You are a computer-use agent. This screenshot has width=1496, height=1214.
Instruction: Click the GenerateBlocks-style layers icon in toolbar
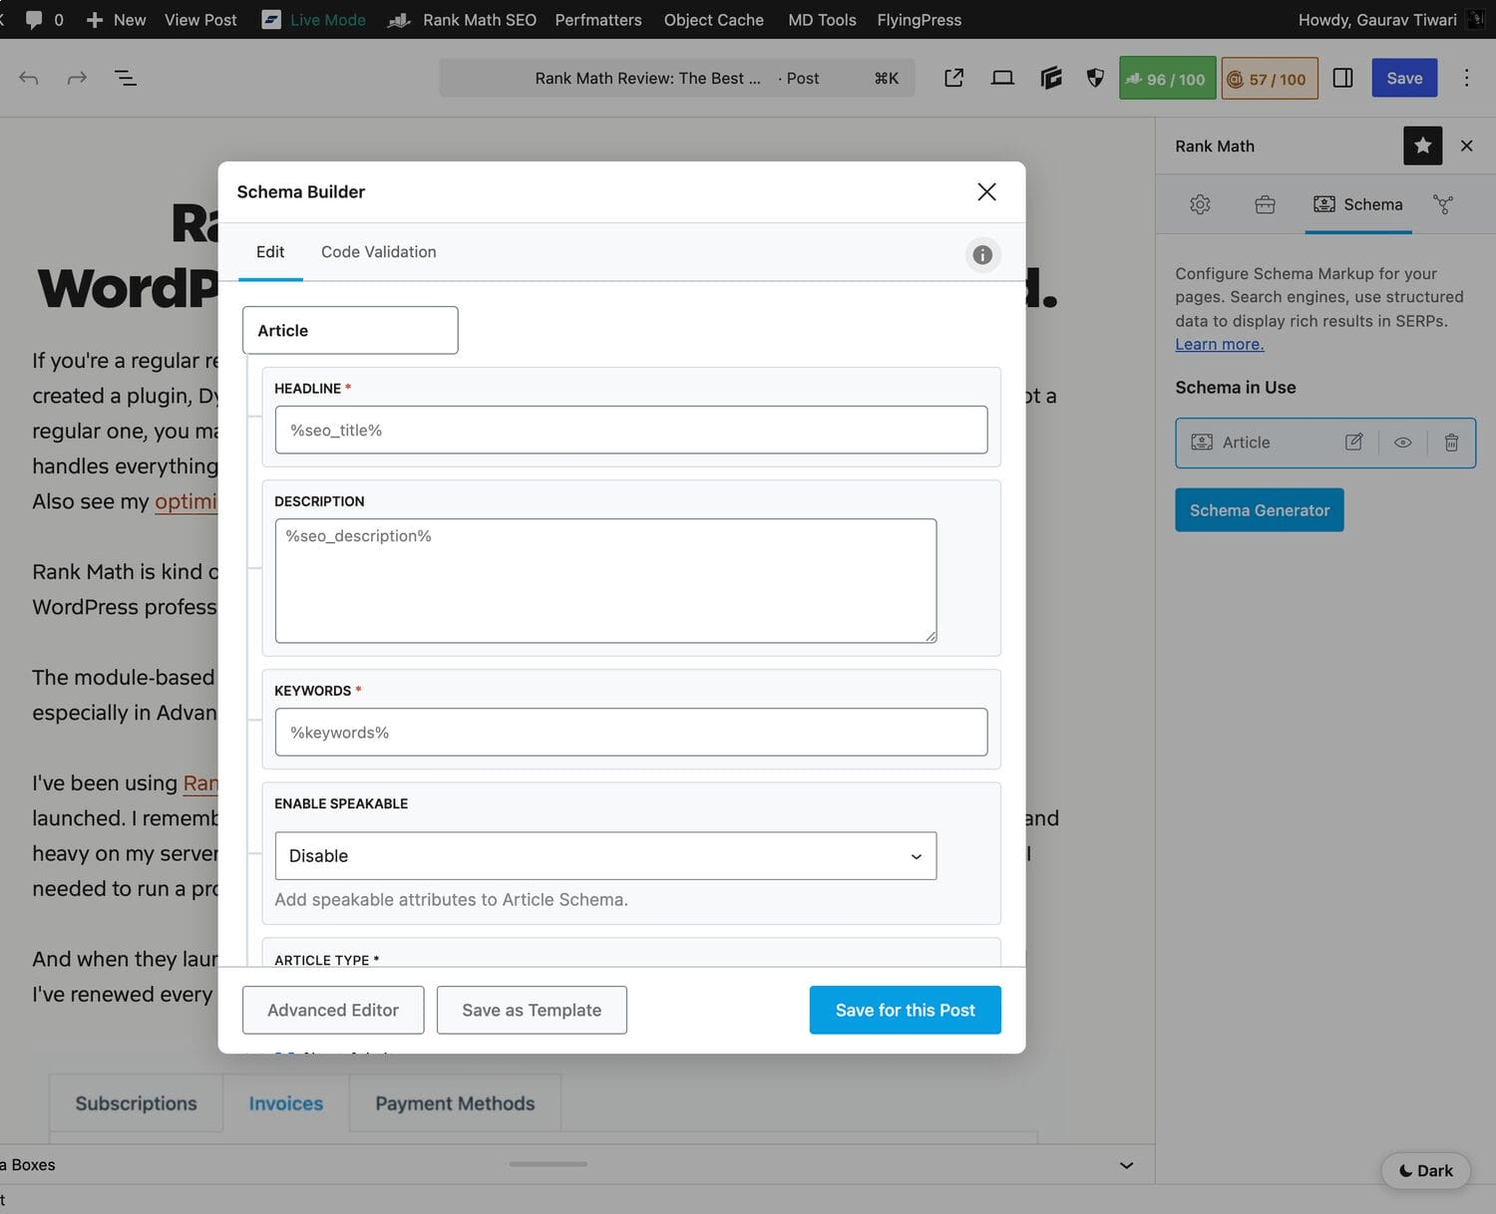(x=1050, y=78)
